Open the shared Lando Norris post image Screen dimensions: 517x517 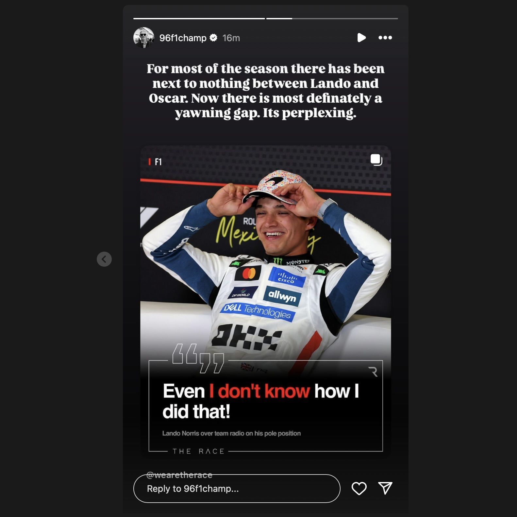265,301
